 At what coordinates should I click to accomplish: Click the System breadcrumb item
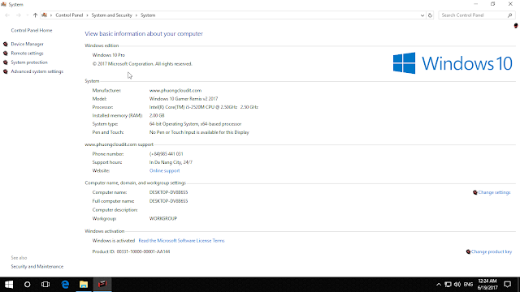coord(148,15)
